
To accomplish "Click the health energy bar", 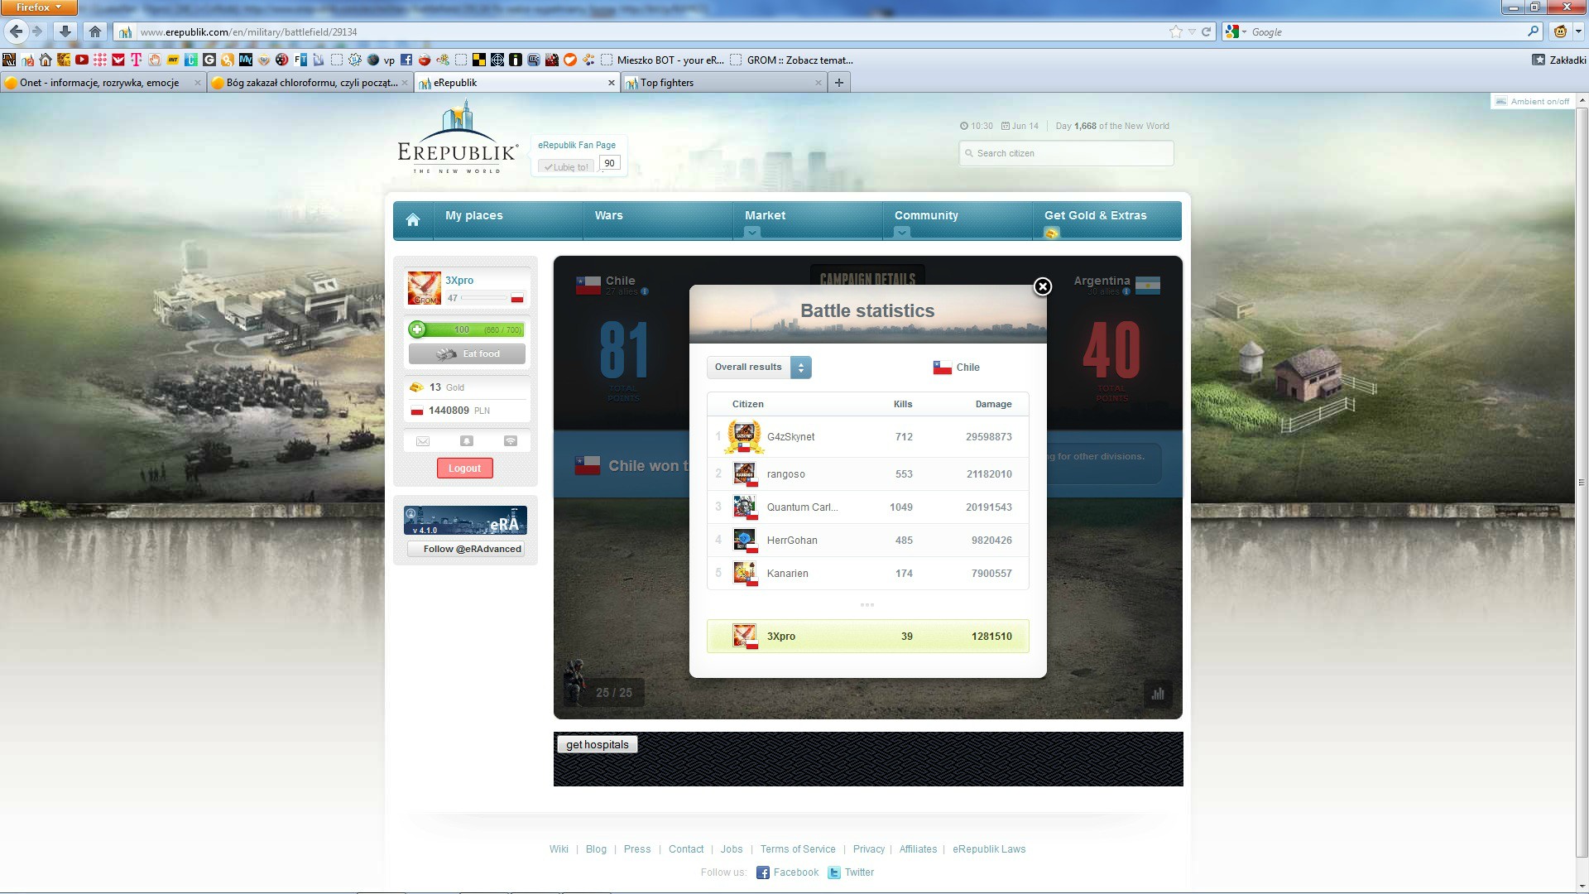I will pos(467,329).
